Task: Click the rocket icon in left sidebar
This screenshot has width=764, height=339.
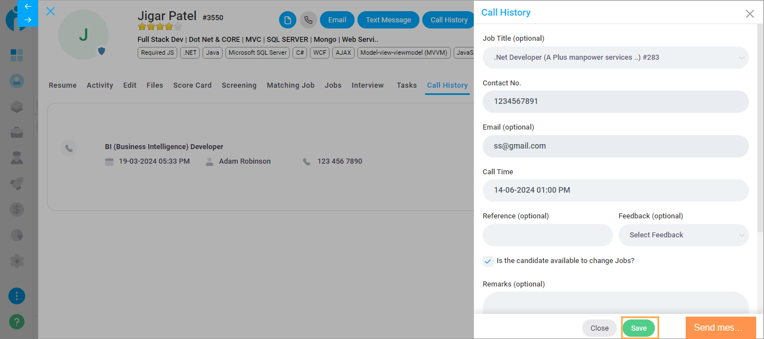Action: tap(17, 184)
